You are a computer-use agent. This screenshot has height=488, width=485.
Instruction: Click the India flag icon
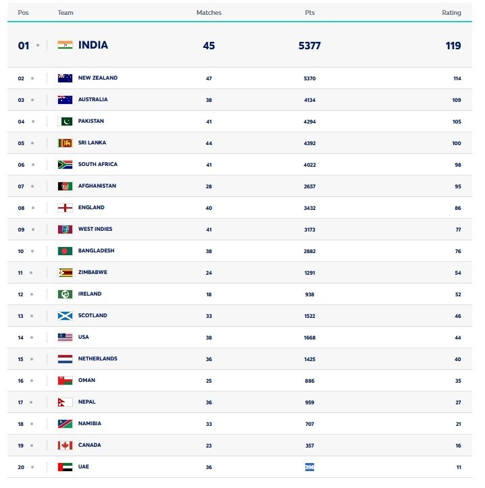(65, 45)
